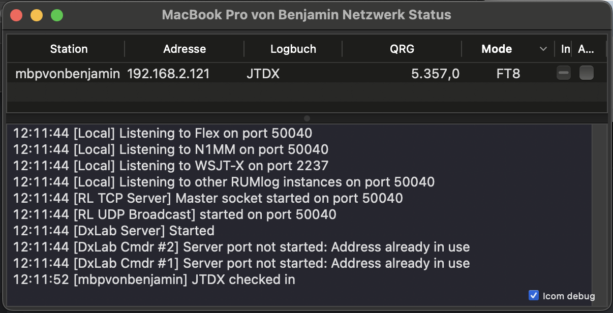The width and height of the screenshot is (613, 313).
Task: Disable the Icom debug checkbox
Action: point(534,295)
